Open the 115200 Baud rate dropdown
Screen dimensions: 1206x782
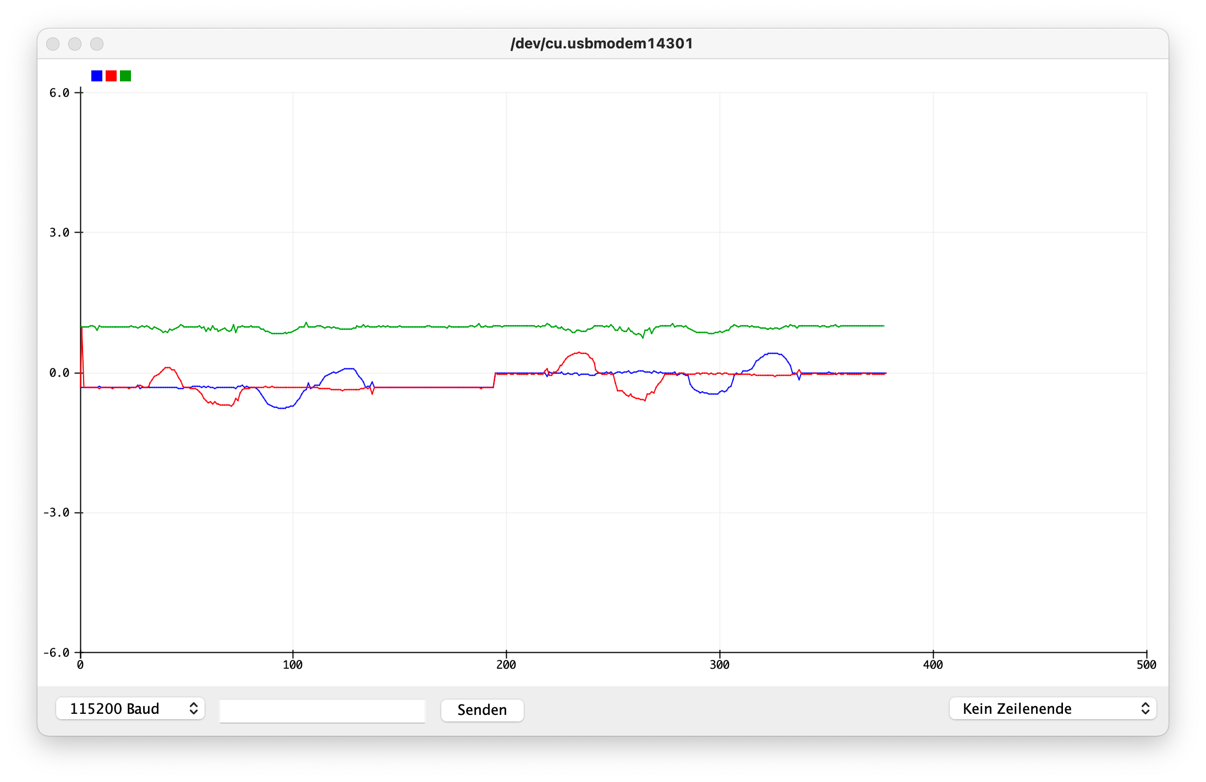130,708
